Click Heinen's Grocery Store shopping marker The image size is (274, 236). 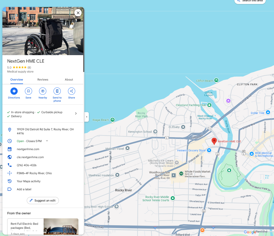coord(209,150)
